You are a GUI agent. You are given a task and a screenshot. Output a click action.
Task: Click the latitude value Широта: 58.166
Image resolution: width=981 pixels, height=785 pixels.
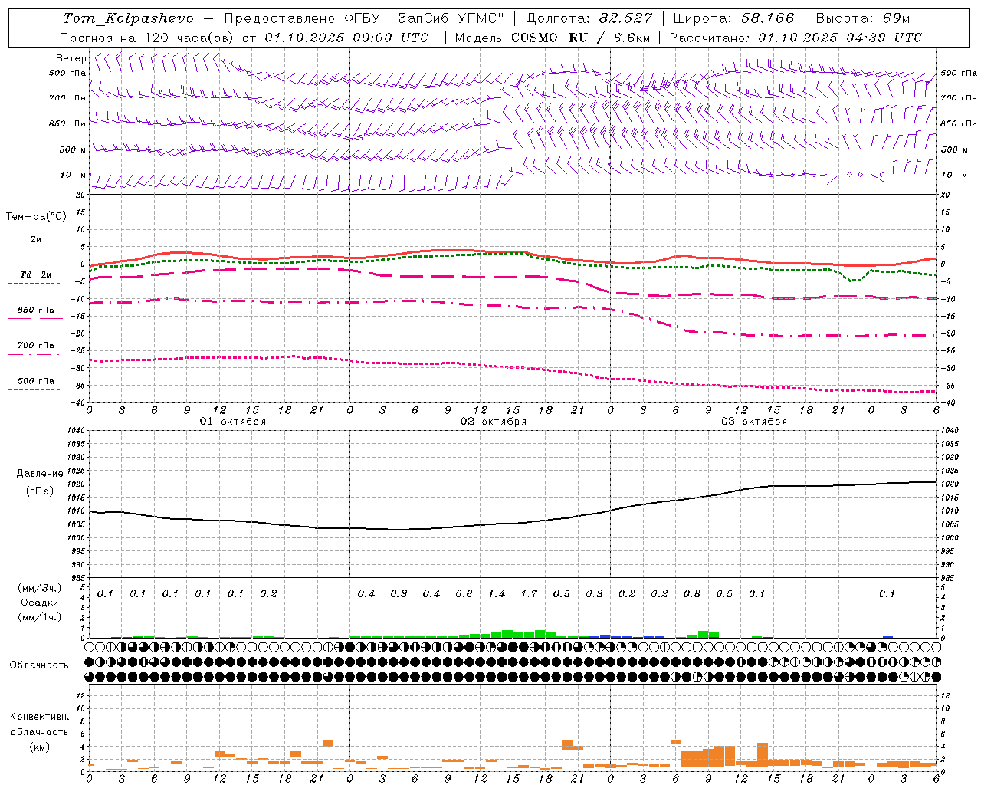pyautogui.click(x=734, y=18)
